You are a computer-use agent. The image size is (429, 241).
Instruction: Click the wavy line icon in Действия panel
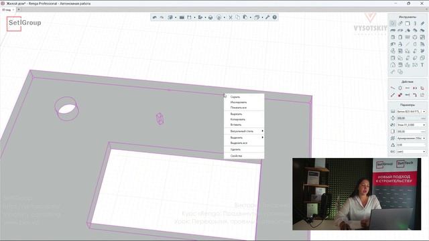click(393, 88)
